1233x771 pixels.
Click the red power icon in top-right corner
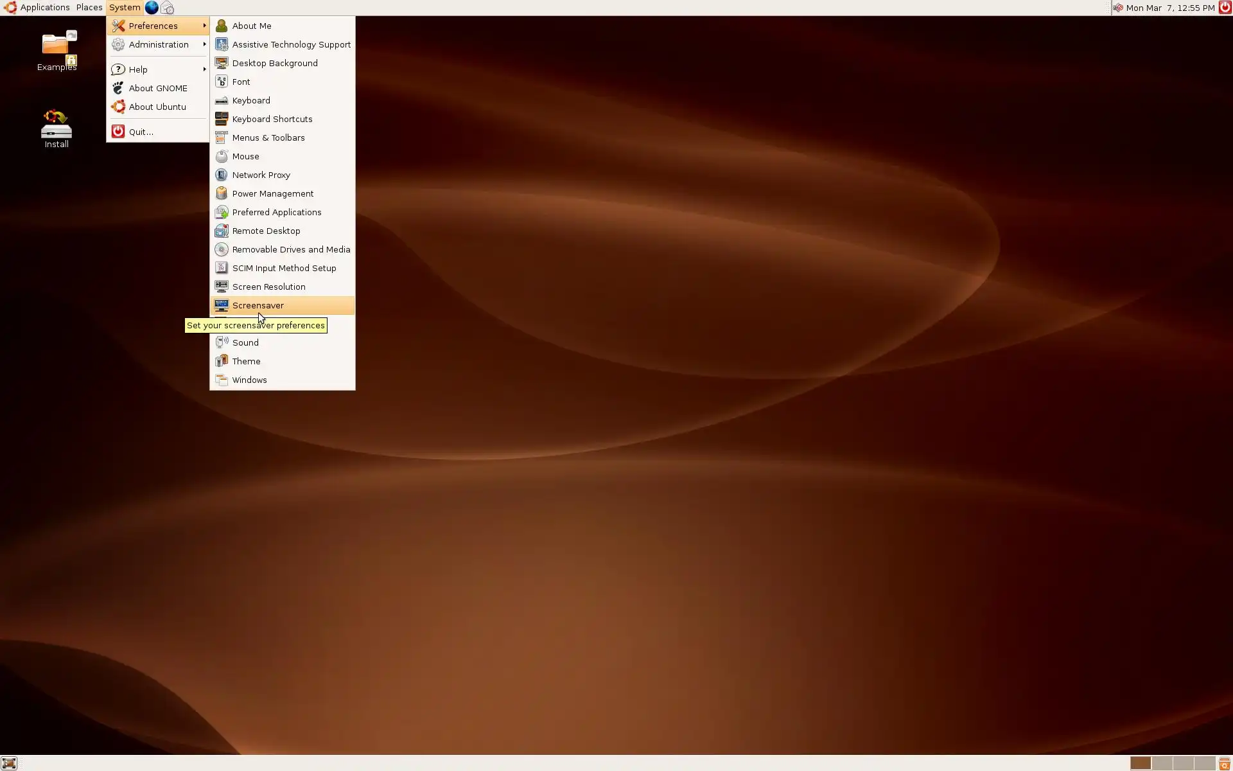point(1225,8)
